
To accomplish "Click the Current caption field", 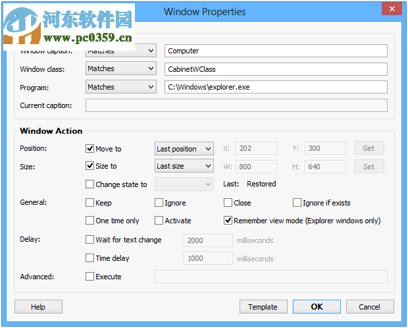I will tap(236, 105).
